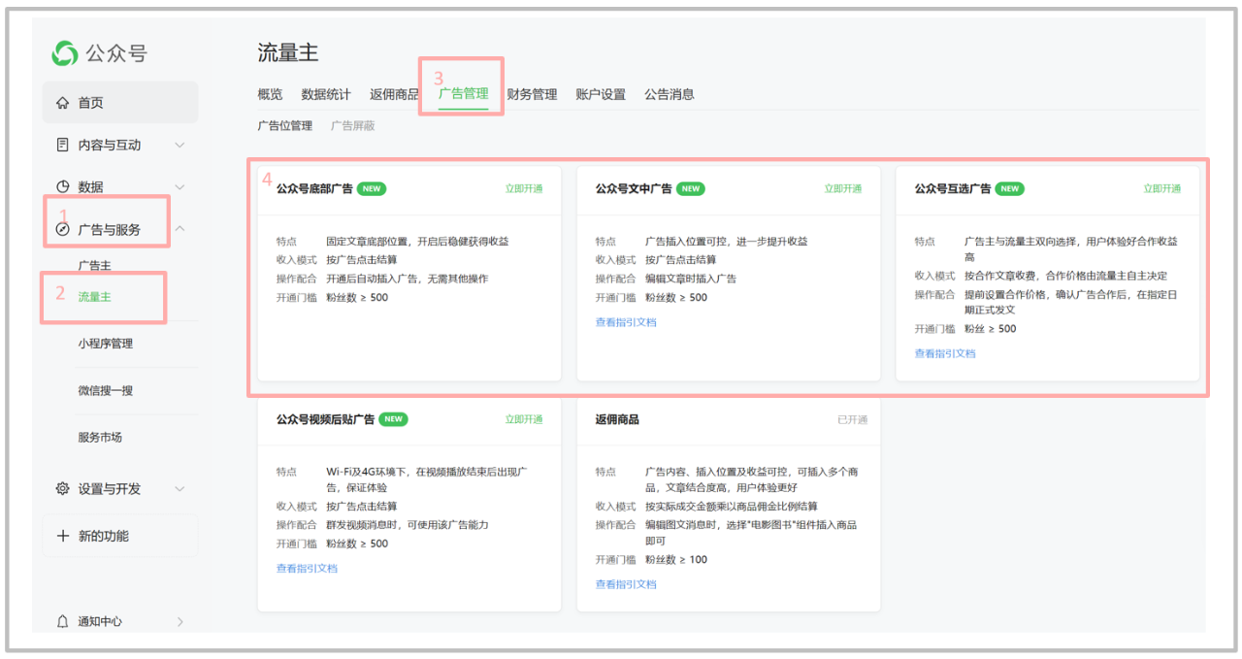Click the 公众号底部广告 card title

click(314, 189)
